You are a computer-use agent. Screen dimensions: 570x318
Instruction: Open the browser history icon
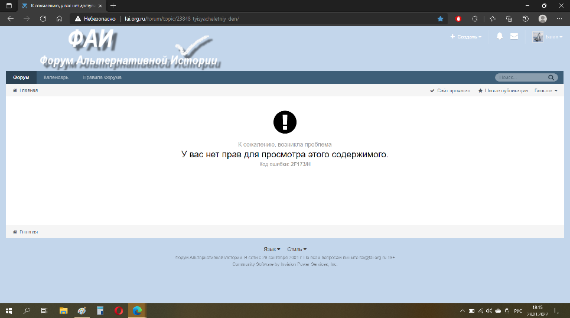click(525, 19)
